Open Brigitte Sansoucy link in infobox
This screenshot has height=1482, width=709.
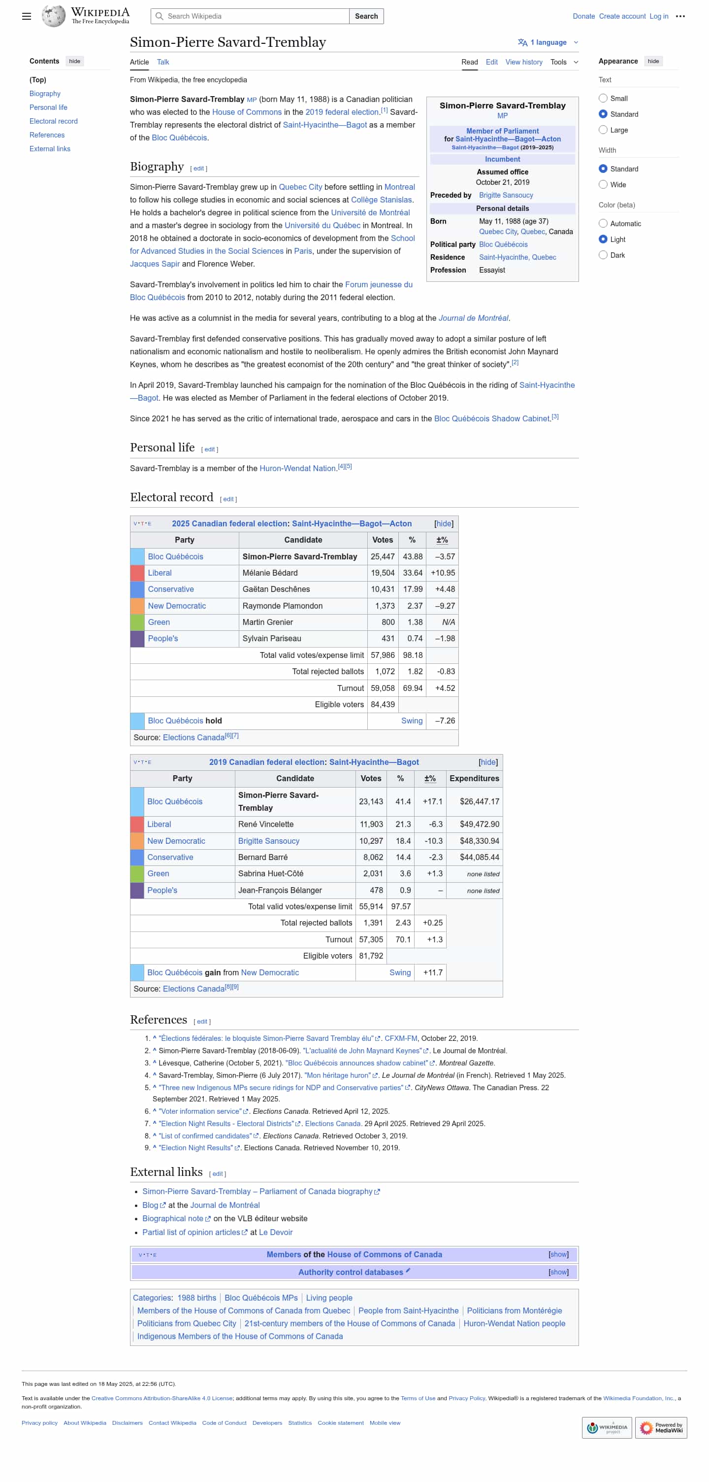(x=506, y=196)
